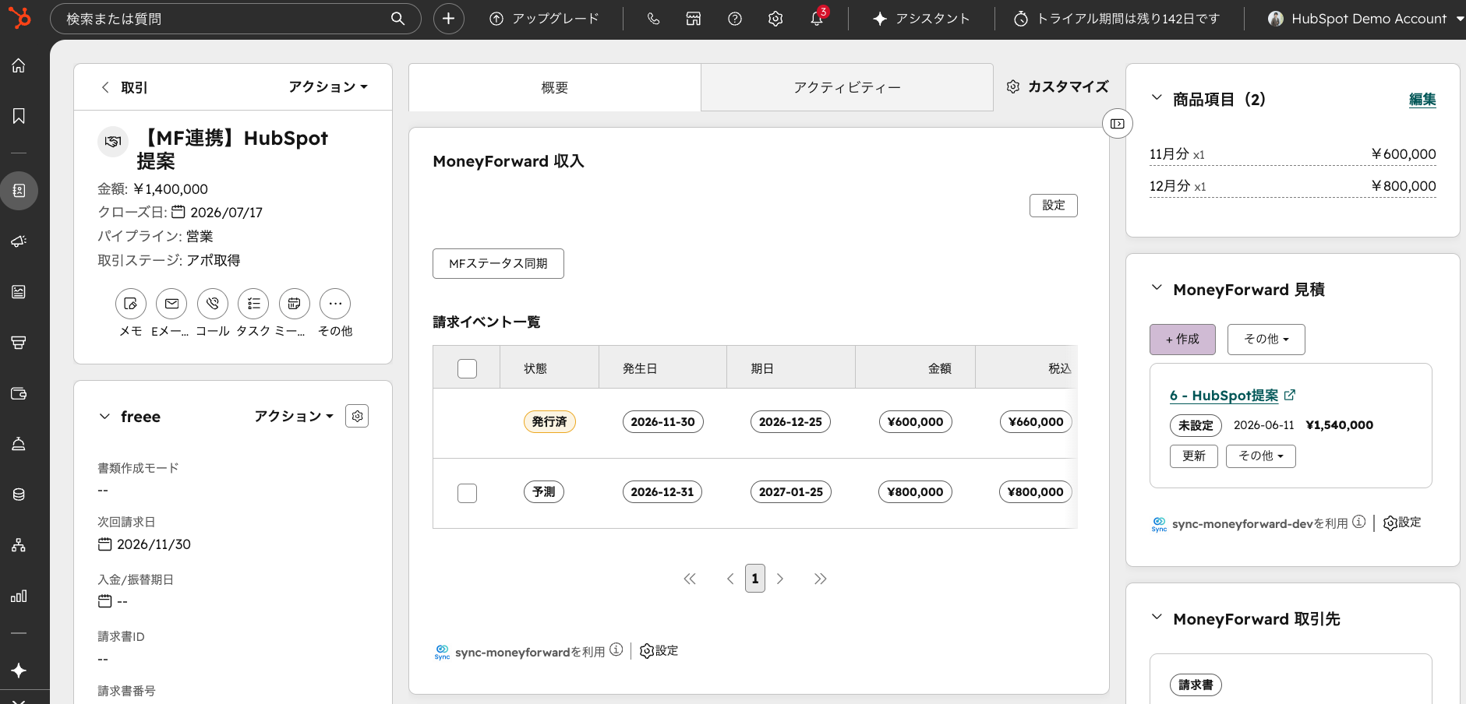Schedule a meeting with the calendar icon
The image size is (1466, 704).
294,304
